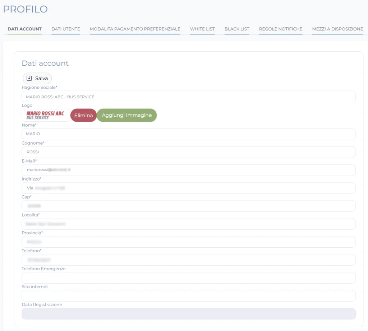Focus the Localita input field
368x331 pixels.
click(x=189, y=224)
